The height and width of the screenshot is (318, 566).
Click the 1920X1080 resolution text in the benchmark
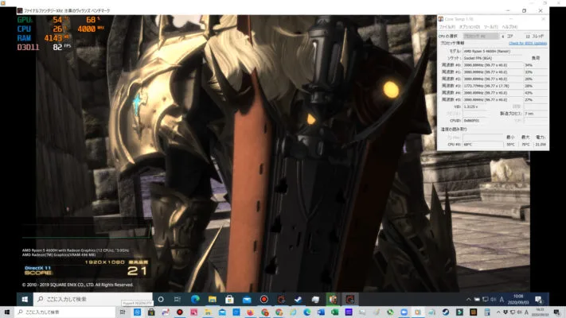104,262
